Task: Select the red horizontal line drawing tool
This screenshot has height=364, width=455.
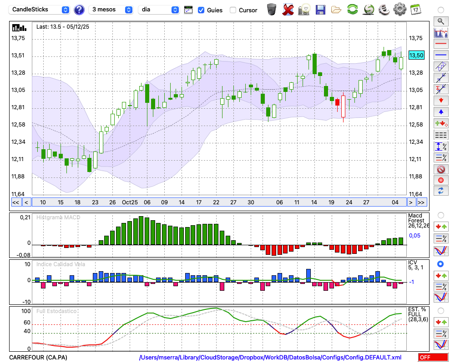Action: [440, 44]
